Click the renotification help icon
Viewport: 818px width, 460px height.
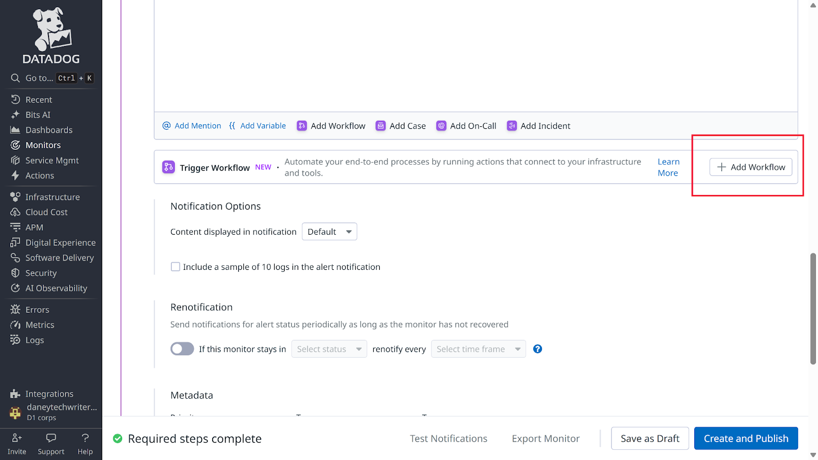point(537,349)
